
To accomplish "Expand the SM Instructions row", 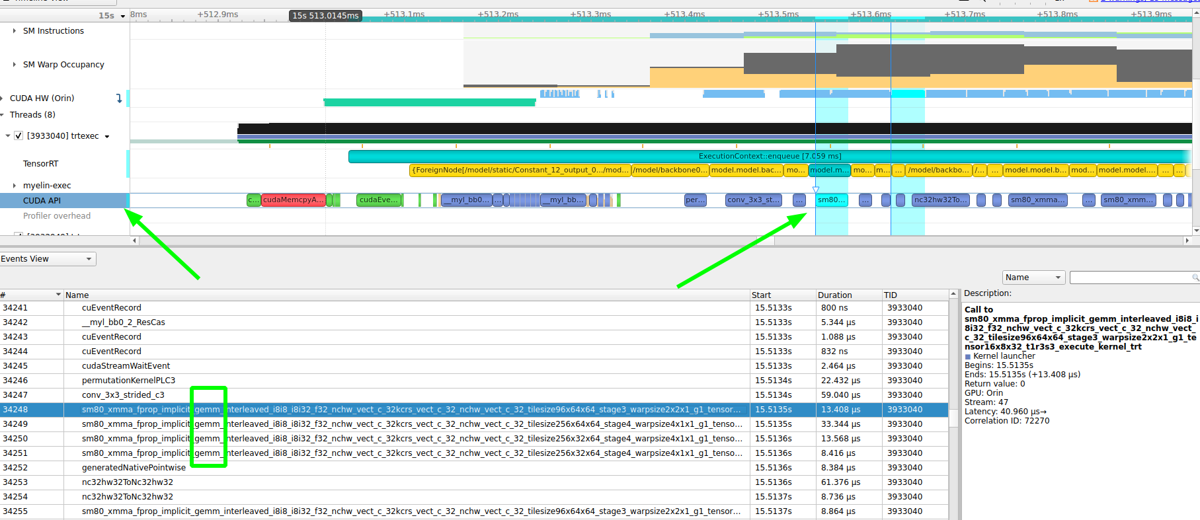I will 15,31.
